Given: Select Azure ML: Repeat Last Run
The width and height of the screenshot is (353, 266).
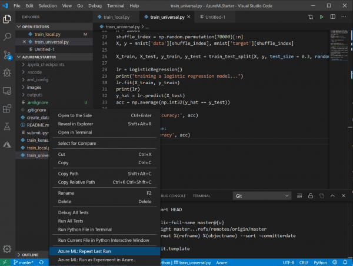Looking at the screenshot, I should point(84,251).
